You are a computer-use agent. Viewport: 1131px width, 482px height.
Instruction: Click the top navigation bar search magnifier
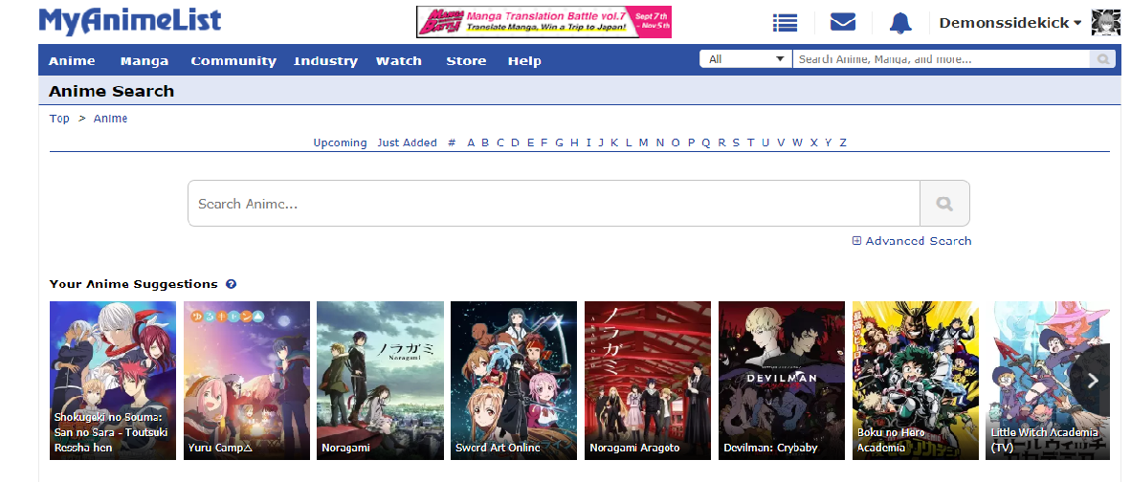point(1103,59)
